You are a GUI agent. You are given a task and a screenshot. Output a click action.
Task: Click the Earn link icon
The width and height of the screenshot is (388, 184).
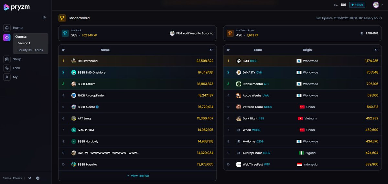pos(7,68)
